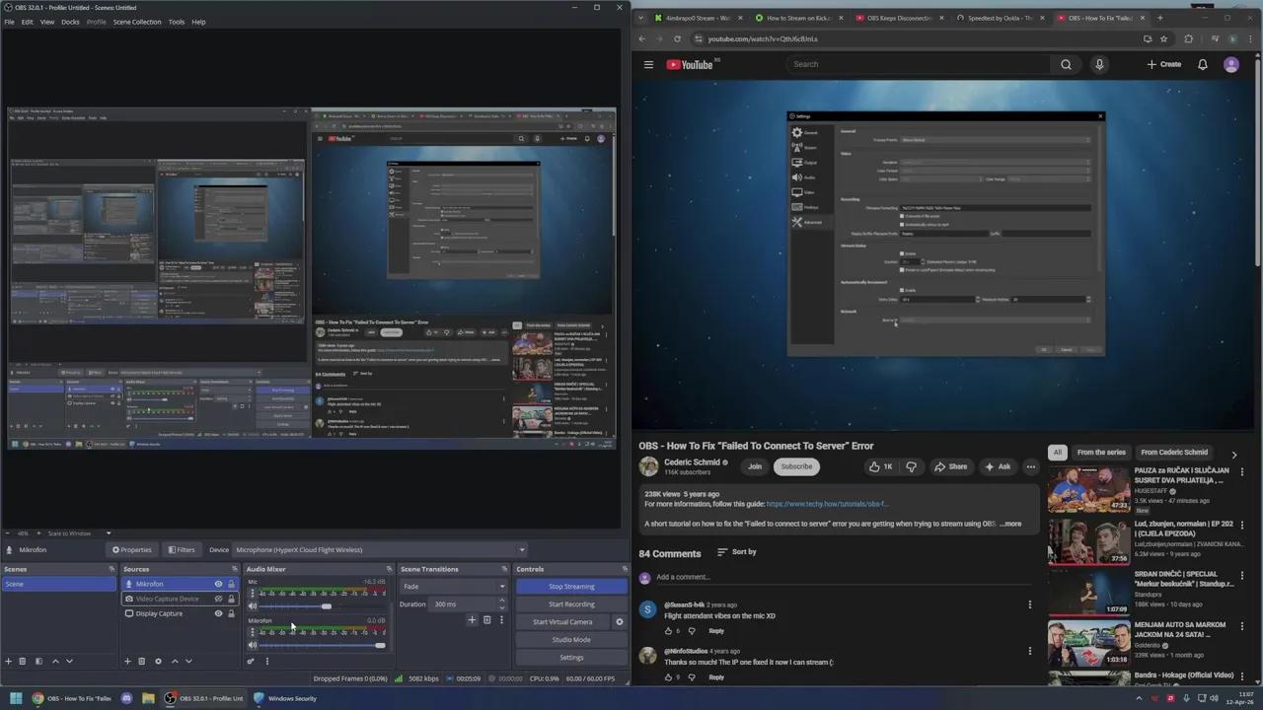Open Windows Start button on taskbar

[x=16, y=698]
